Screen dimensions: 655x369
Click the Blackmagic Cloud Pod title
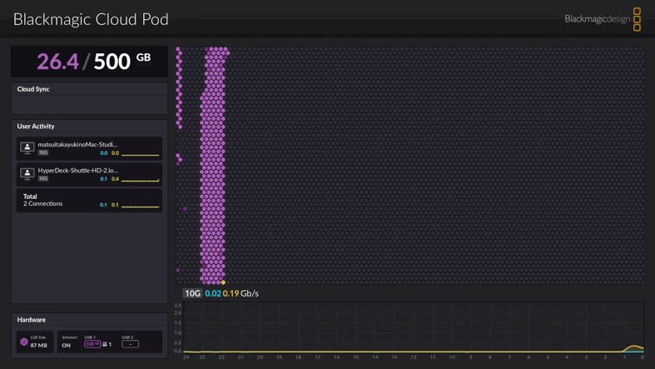point(91,19)
